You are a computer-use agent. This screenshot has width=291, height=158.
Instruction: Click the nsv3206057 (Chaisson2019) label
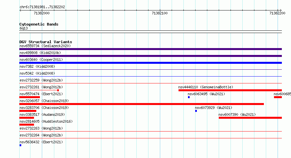pos(44,101)
